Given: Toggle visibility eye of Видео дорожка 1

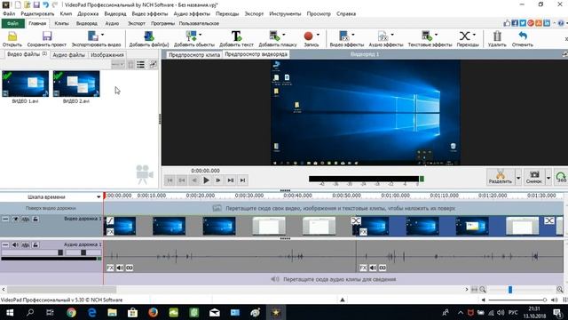Looking at the screenshot, I should [x=15, y=220].
